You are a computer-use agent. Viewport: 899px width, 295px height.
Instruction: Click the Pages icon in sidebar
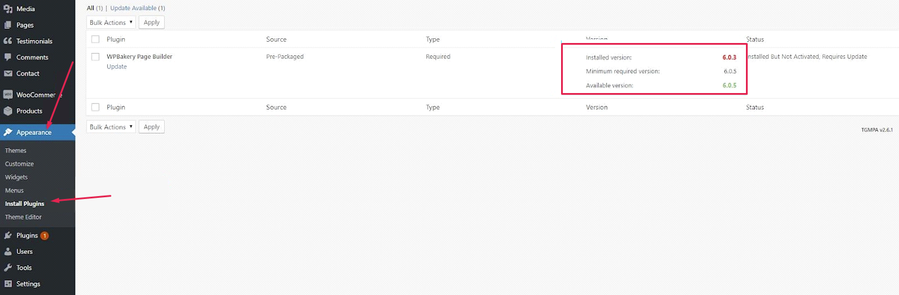8,25
